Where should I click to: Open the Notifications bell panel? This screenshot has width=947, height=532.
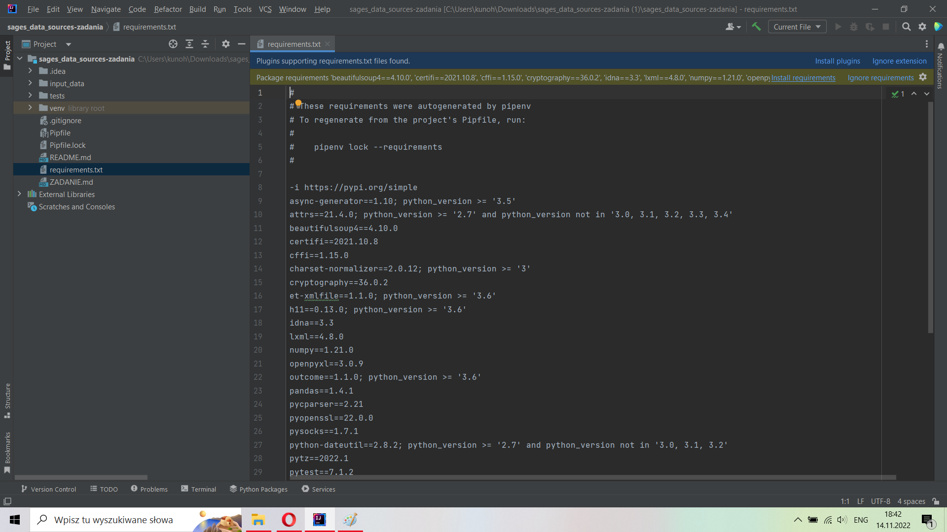pyautogui.click(x=941, y=47)
